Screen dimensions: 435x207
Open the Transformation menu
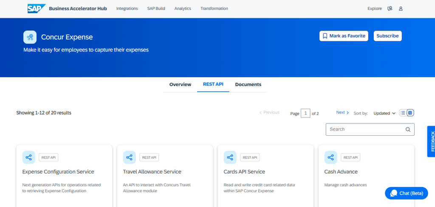214,8
